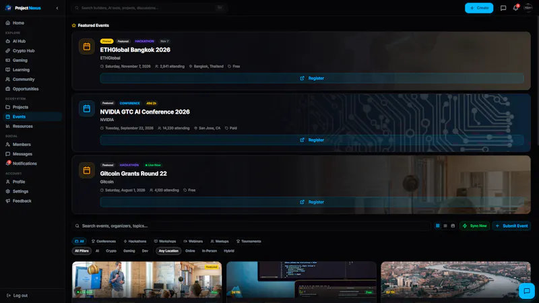Filter events by Tournaments
The height and width of the screenshot is (303, 539).
pyautogui.click(x=249, y=242)
